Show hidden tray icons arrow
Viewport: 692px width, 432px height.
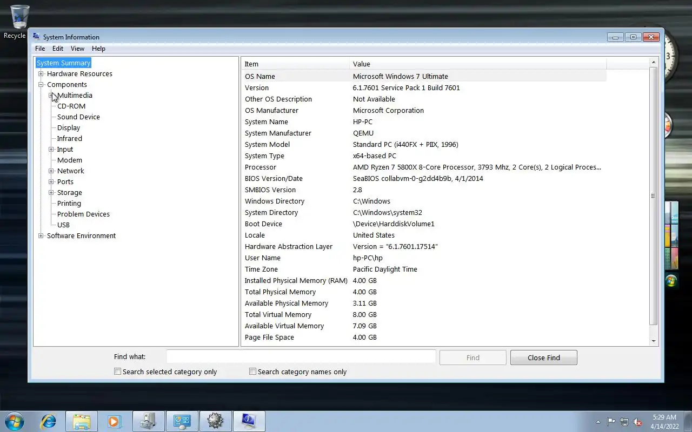(x=598, y=422)
